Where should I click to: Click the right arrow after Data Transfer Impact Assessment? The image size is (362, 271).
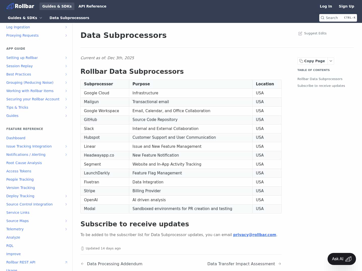(x=280, y=264)
